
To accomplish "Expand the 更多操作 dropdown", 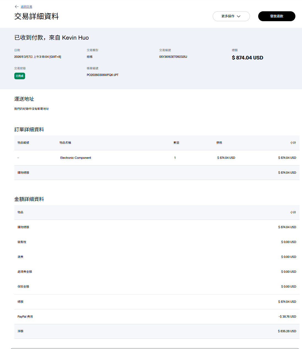I will click(231, 16).
